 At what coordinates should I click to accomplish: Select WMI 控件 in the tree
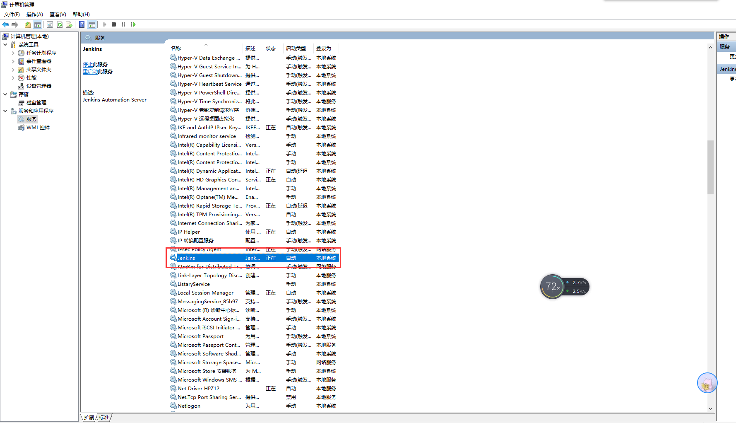[x=38, y=128]
